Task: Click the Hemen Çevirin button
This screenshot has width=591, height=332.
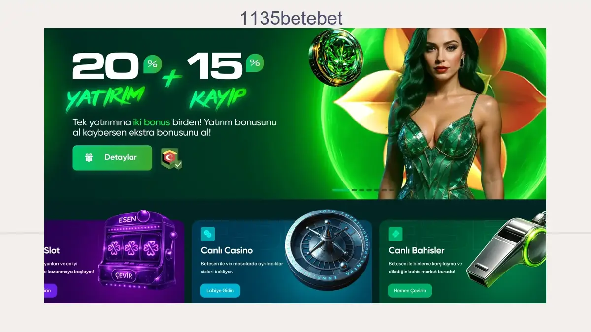Action: 410,291
